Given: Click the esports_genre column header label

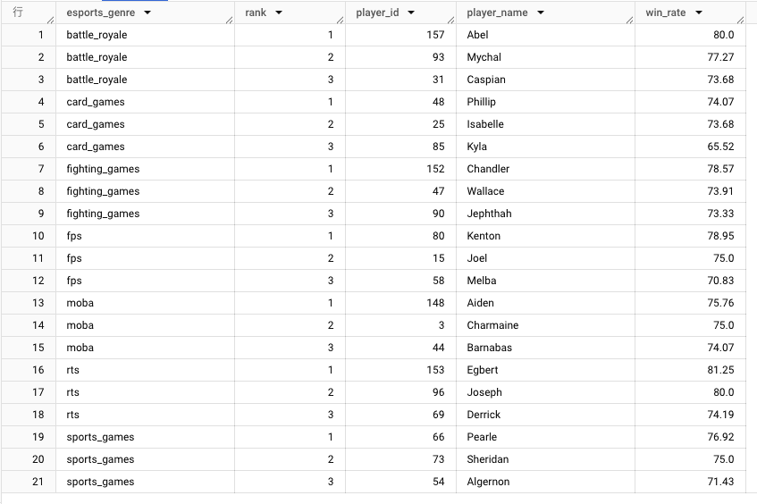Looking at the screenshot, I should coord(101,13).
